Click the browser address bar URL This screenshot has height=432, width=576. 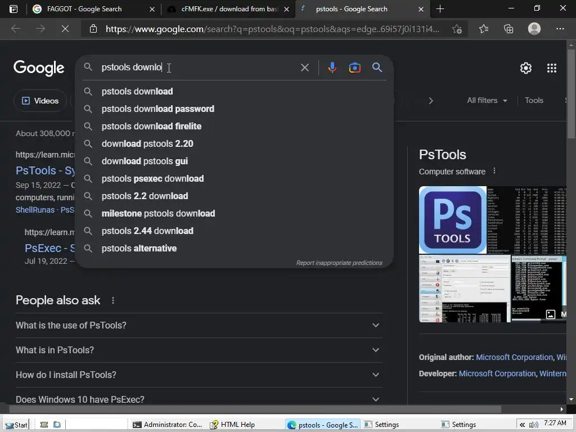(272, 29)
